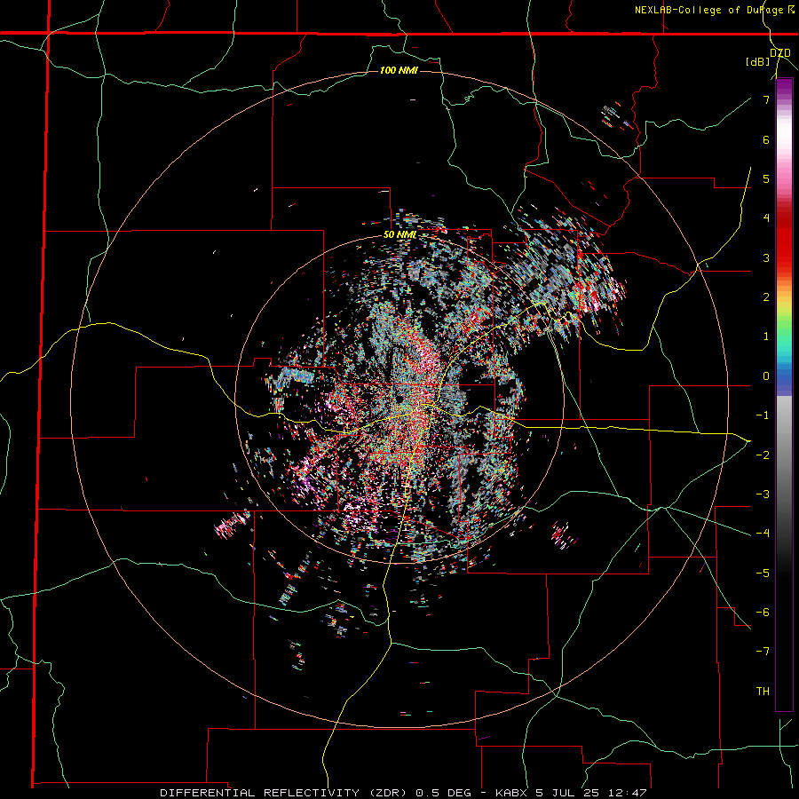Image resolution: width=799 pixels, height=799 pixels.
Task: Click the [dB] unit label
Action: (x=758, y=62)
